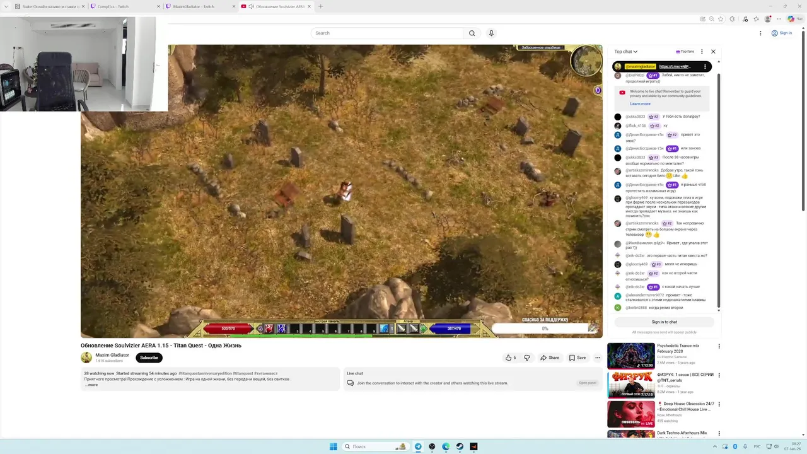Click the #titanquestanniversaryedition hashtag

pos(205,373)
